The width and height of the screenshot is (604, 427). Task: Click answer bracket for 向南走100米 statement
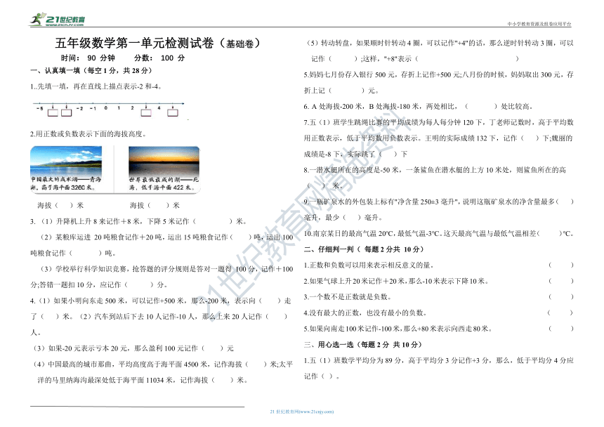[x=561, y=329]
